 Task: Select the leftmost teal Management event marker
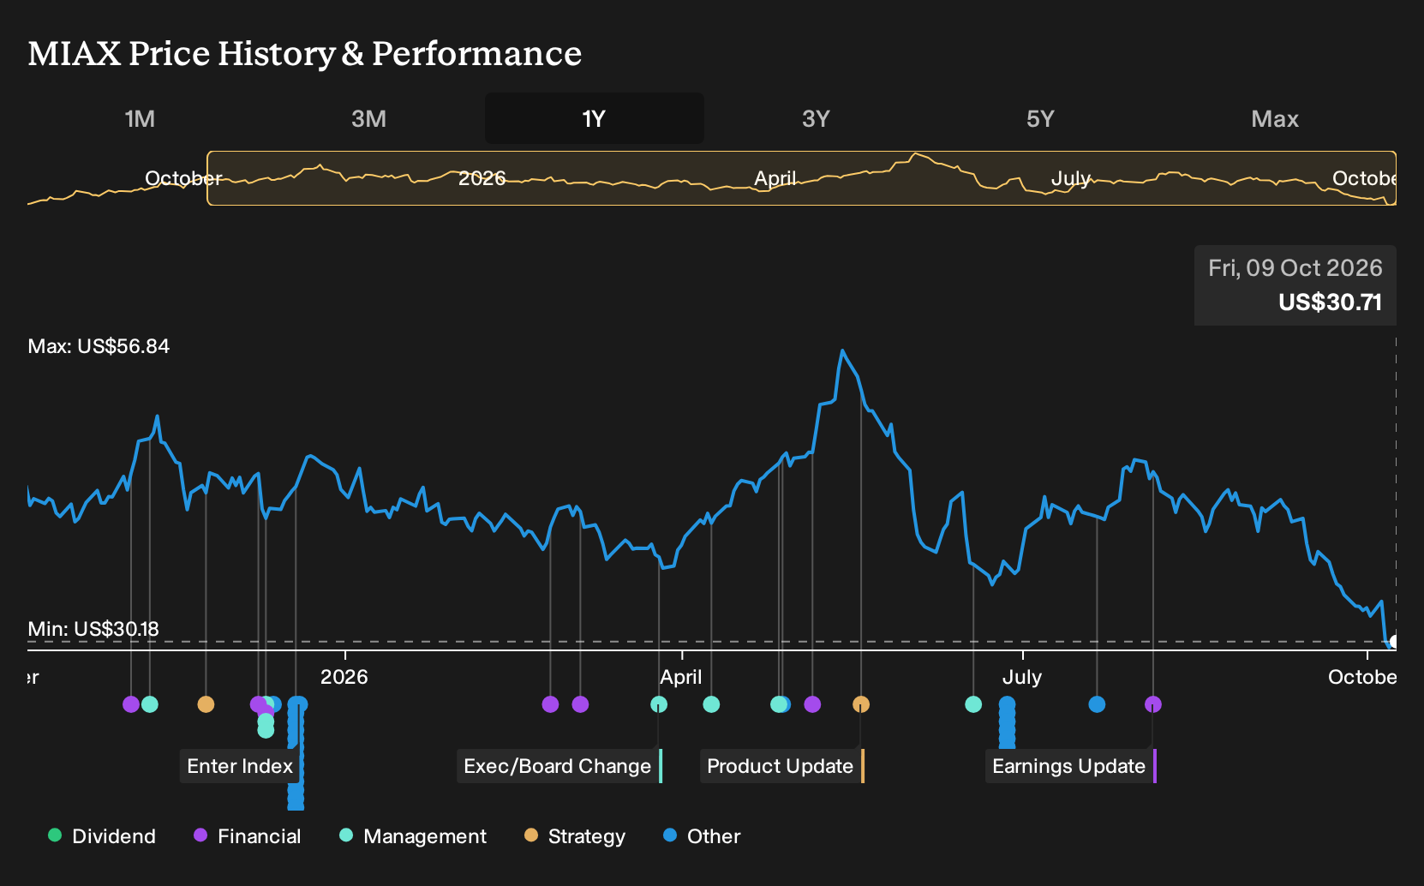[150, 704]
